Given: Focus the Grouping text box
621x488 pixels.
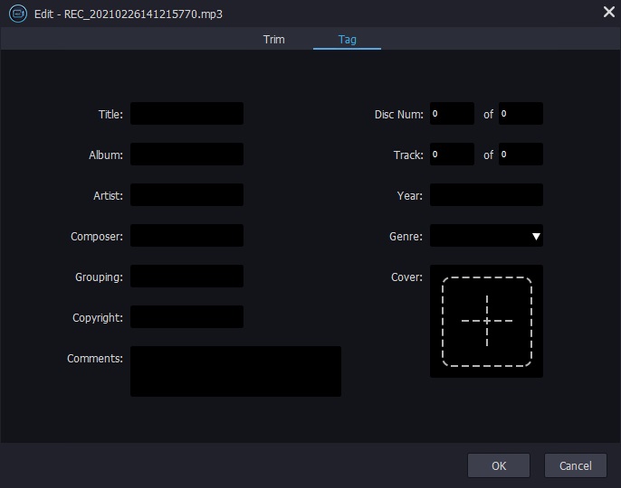Looking at the screenshot, I should (186, 276).
